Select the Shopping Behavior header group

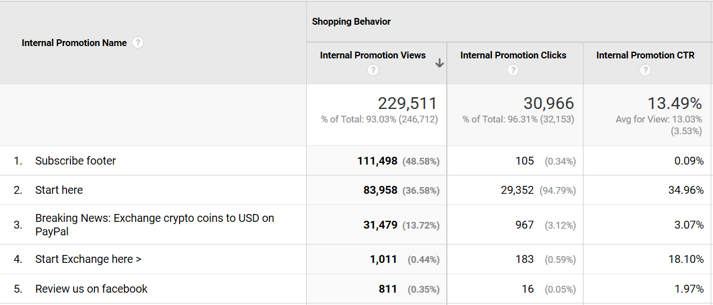351,21
